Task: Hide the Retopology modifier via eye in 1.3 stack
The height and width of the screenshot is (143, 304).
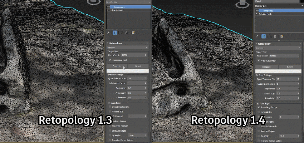Action: pyautogui.click(x=108, y=7)
